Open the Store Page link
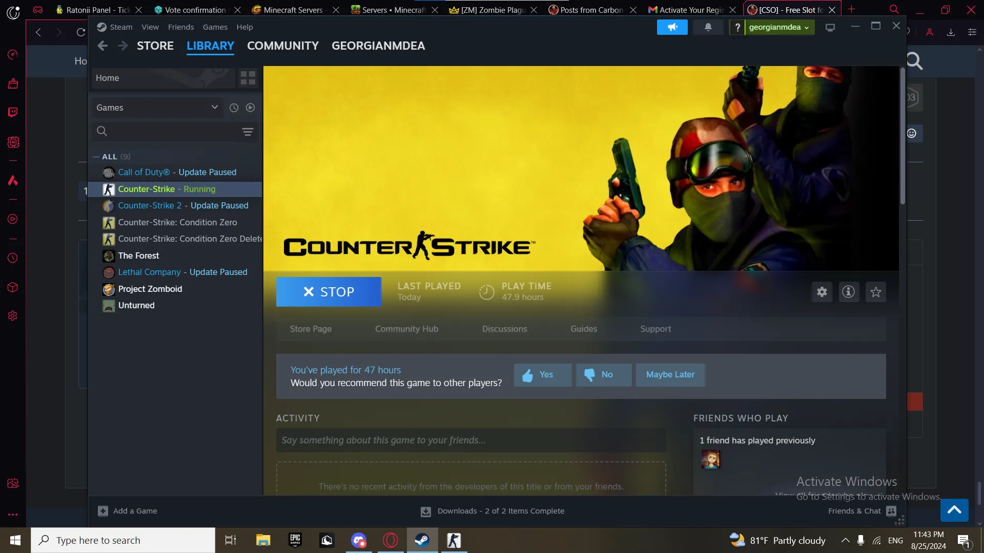Screen dimensions: 984x553 click(x=311, y=329)
